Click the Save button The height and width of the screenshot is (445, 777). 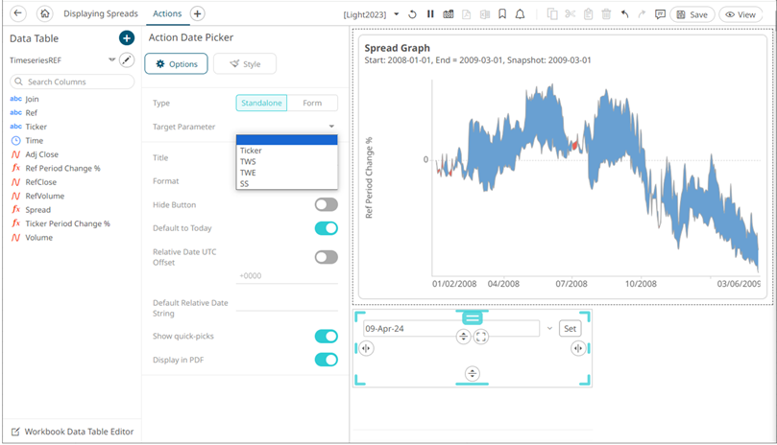click(x=692, y=14)
